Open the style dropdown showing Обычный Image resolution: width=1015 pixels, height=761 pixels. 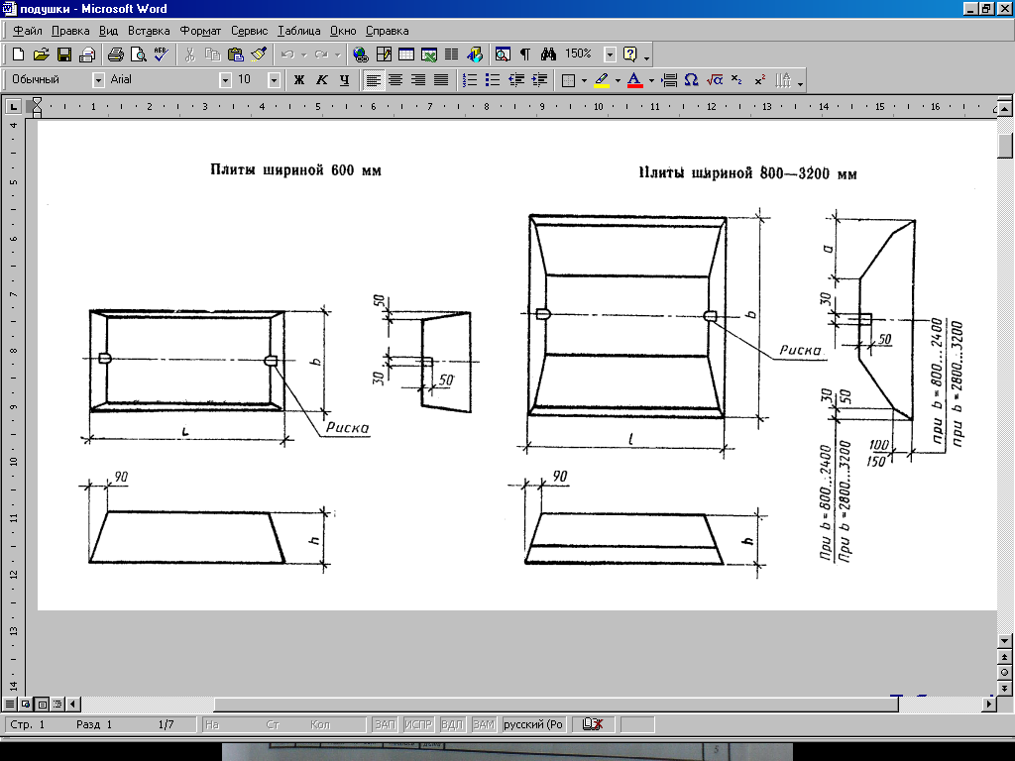pos(98,79)
